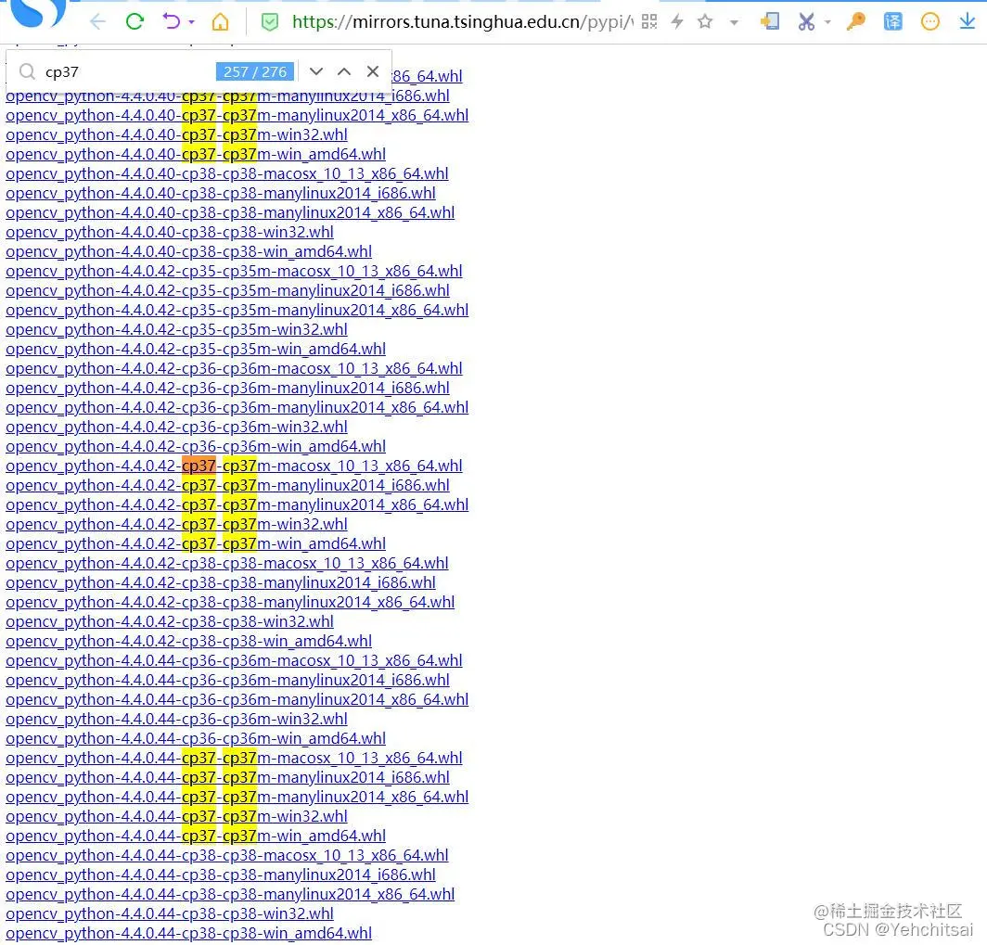Open 4.4.0.40-cp37 manylinux2014_x86_64.whl link
The image size is (987, 945).
pos(237,115)
